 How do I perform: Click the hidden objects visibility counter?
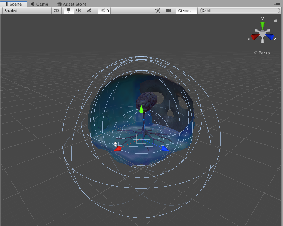click(104, 10)
